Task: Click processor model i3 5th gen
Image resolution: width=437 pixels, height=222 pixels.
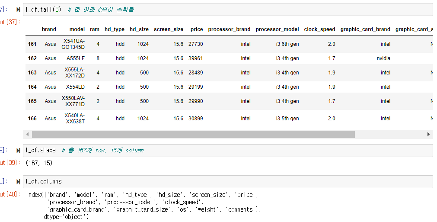Action: (287, 119)
